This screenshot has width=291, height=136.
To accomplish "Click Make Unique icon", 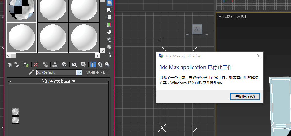I will 55,64.
